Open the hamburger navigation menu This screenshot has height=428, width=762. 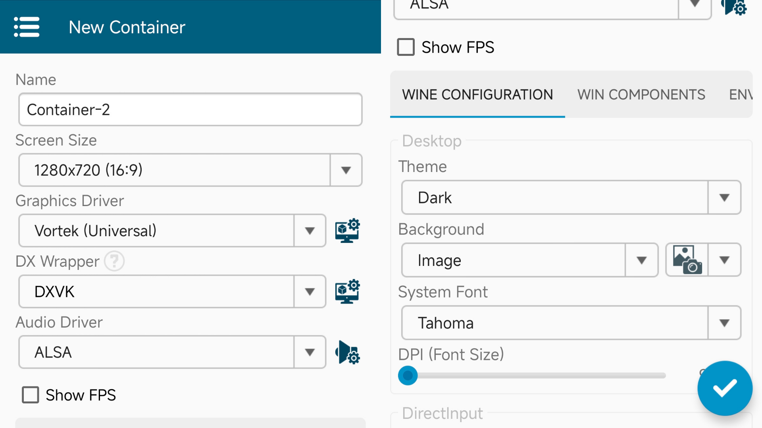[x=27, y=27]
